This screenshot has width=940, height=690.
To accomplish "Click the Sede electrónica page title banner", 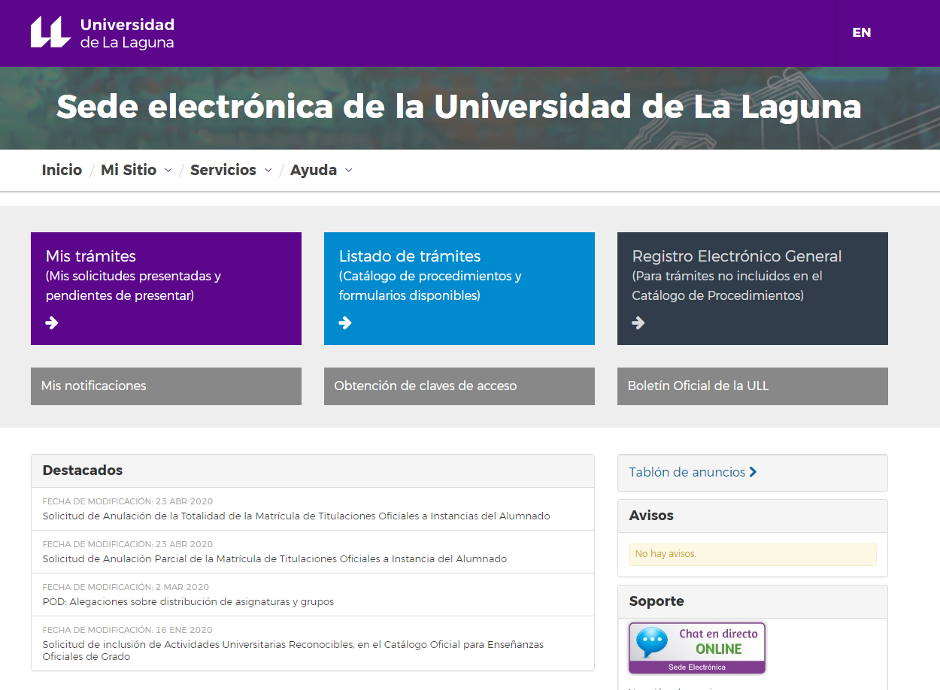I will click(459, 107).
